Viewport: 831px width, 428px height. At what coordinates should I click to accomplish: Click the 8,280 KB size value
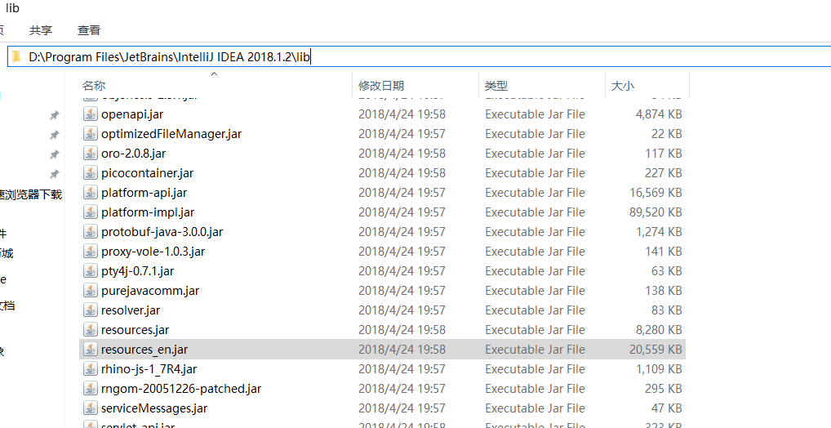tap(659, 330)
